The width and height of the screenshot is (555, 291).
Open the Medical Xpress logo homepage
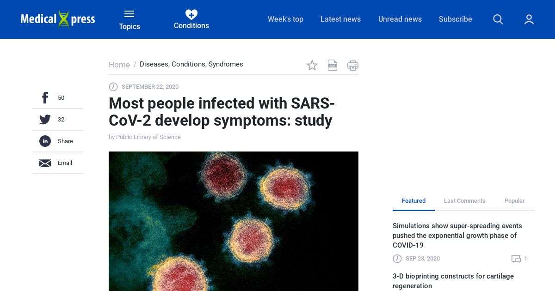58,19
